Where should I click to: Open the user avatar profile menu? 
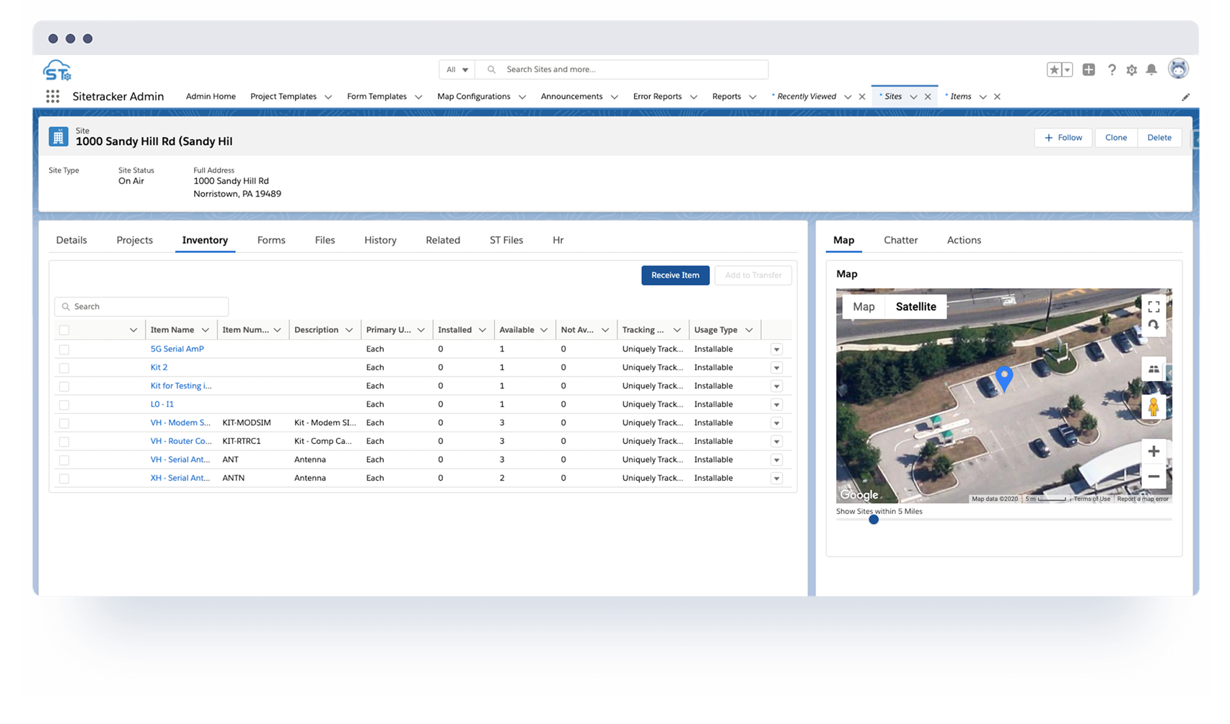1178,69
